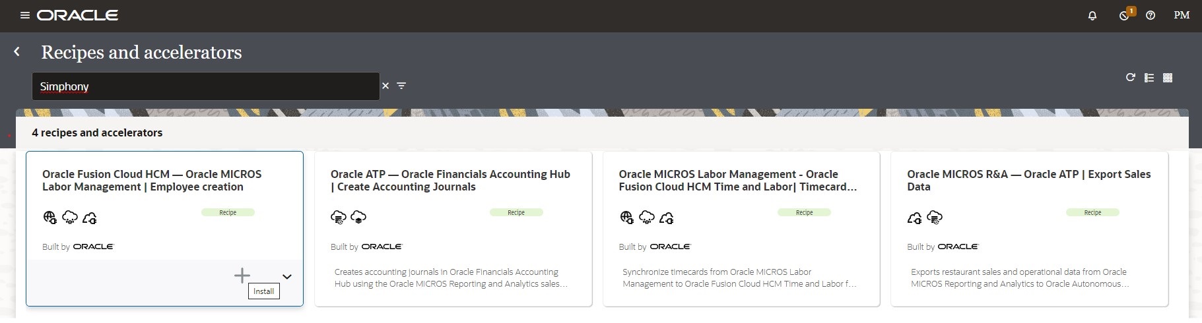
Task: Click the Oracle logo
Action: tap(78, 15)
